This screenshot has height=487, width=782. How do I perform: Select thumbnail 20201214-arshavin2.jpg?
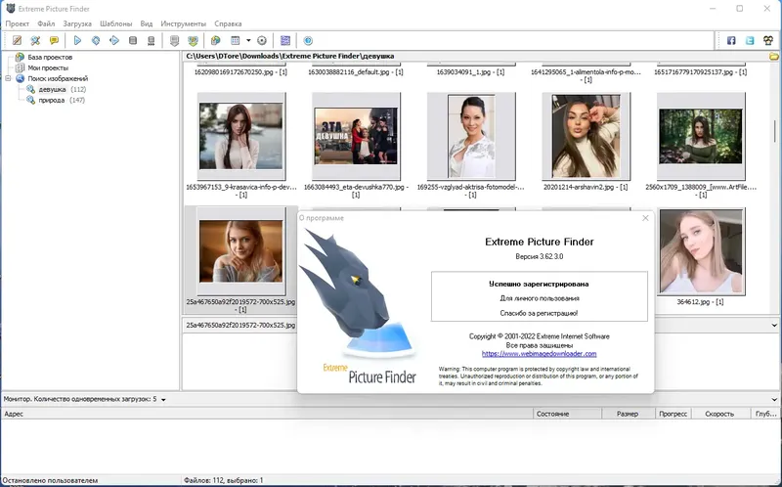tap(586, 136)
